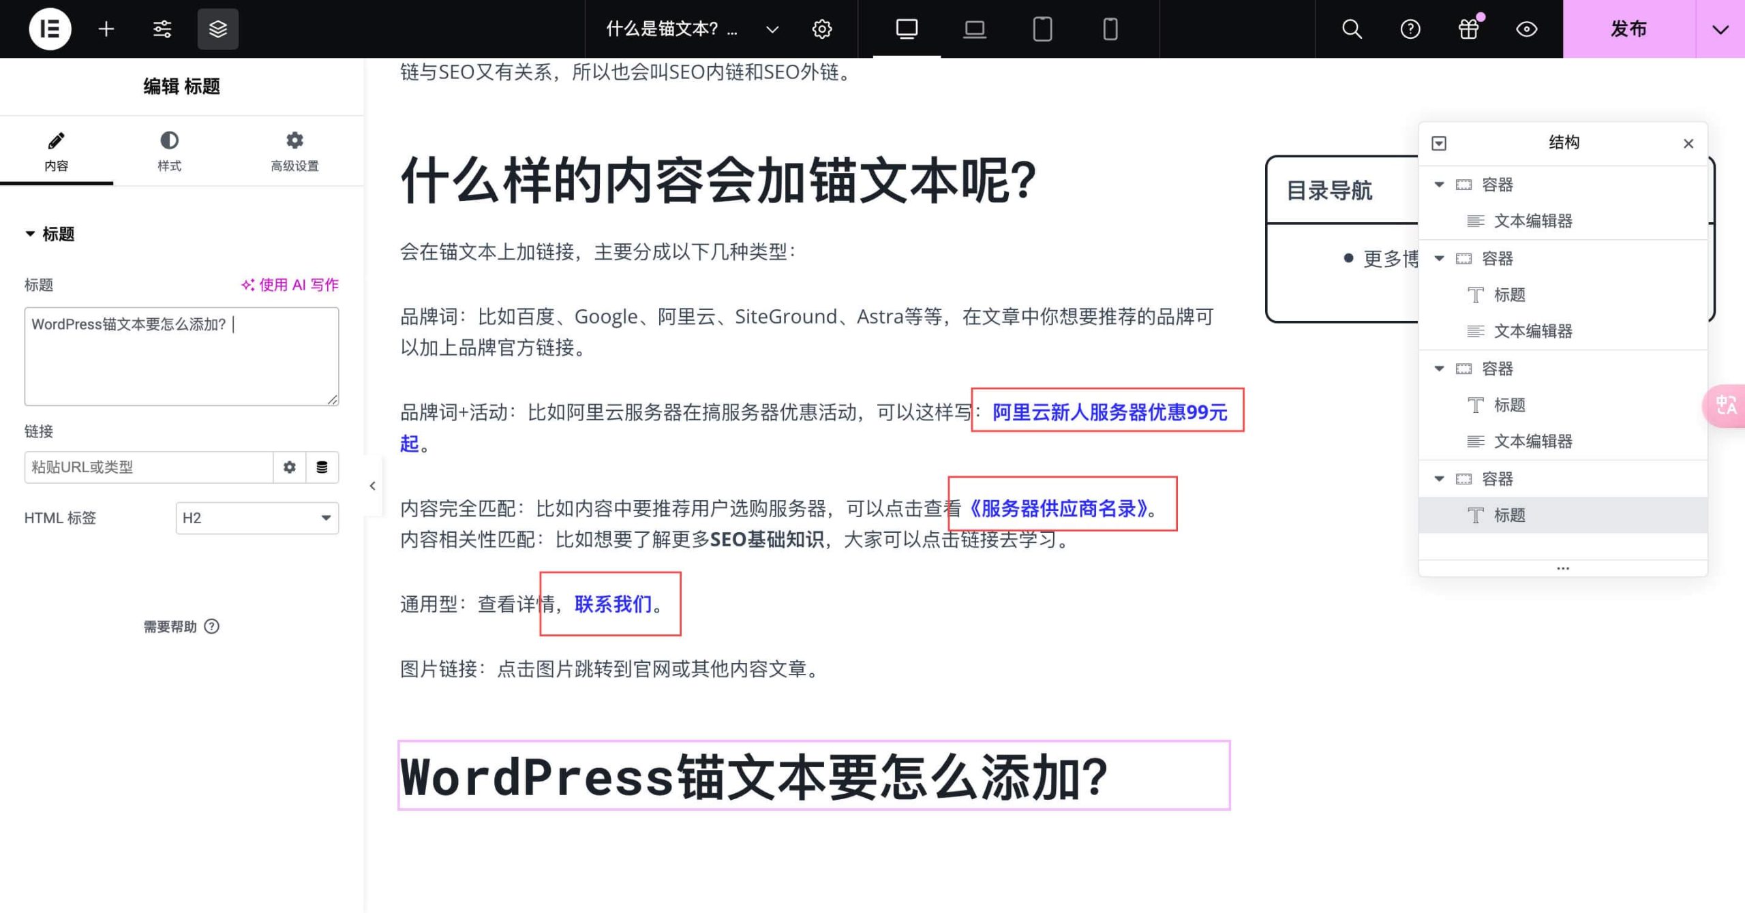The image size is (1745, 913).
Task: Select highlighted 标题 under fourth 容器
Action: (x=1563, y=515)
